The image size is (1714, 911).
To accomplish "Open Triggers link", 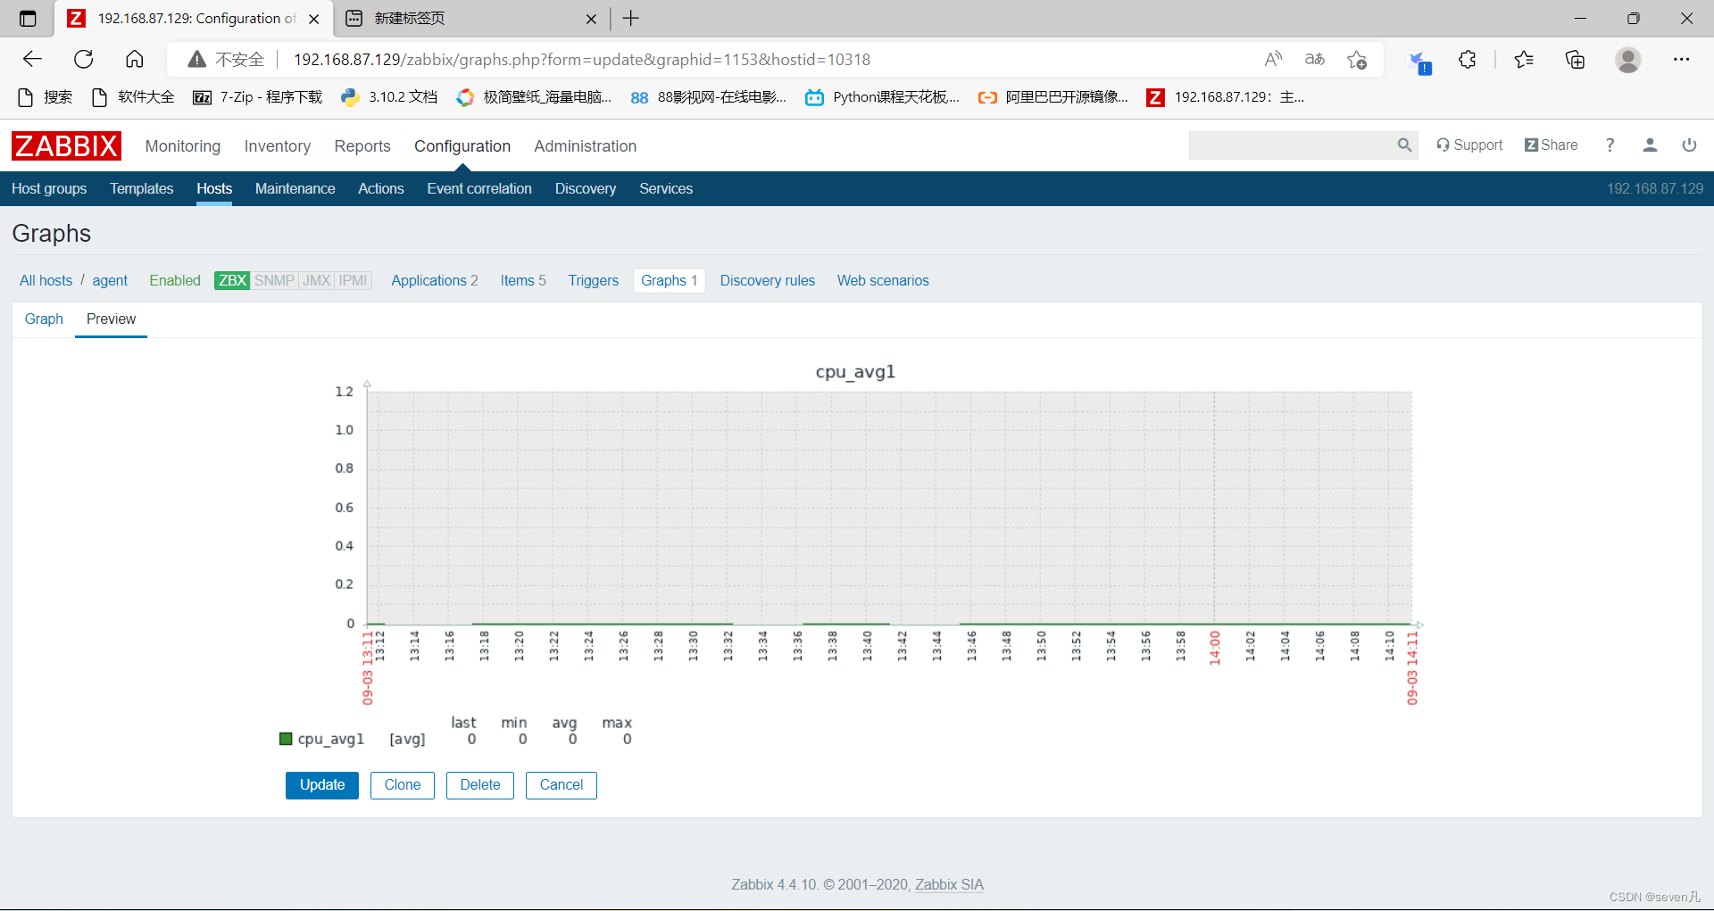I will [x=594, y=281].
